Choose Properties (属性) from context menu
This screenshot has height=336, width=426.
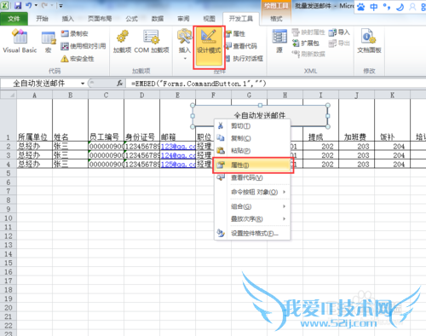point(253,165)
